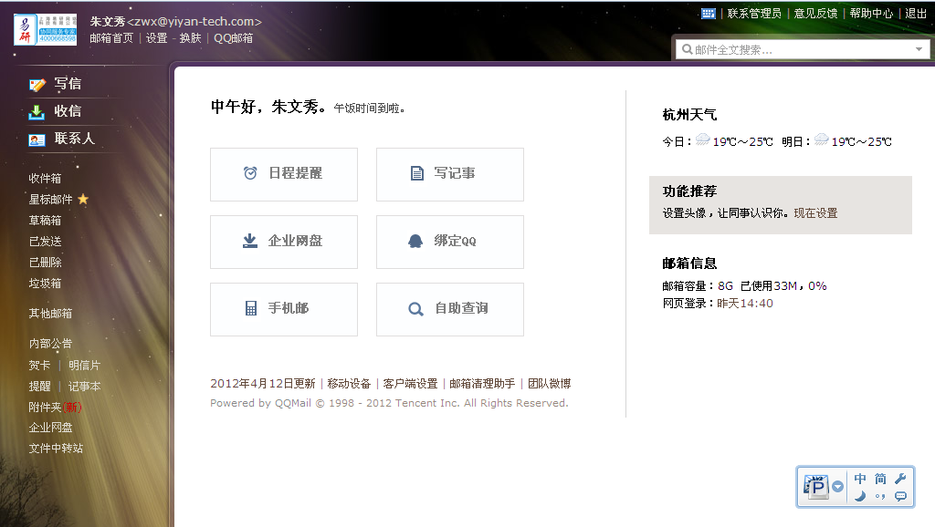The height and width of the screenshot is (527, 935).
Task: Click the Receive Mail (收信) download icon
Action: [37, 111]
